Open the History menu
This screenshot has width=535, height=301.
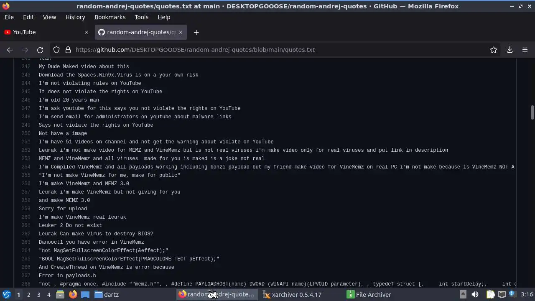point(75,17)
